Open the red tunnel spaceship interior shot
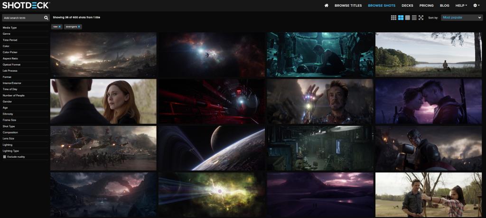 [x=212, y=102]
